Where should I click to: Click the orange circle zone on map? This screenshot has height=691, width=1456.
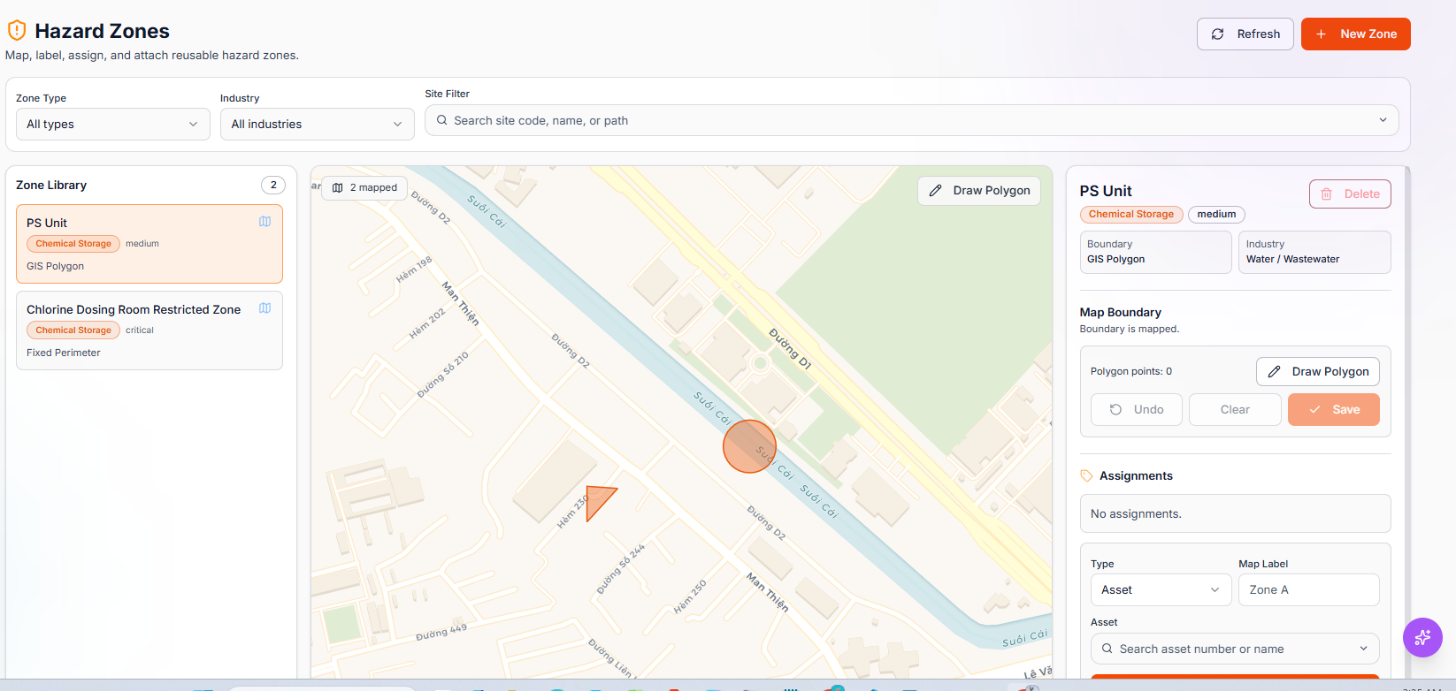(749, 446)
